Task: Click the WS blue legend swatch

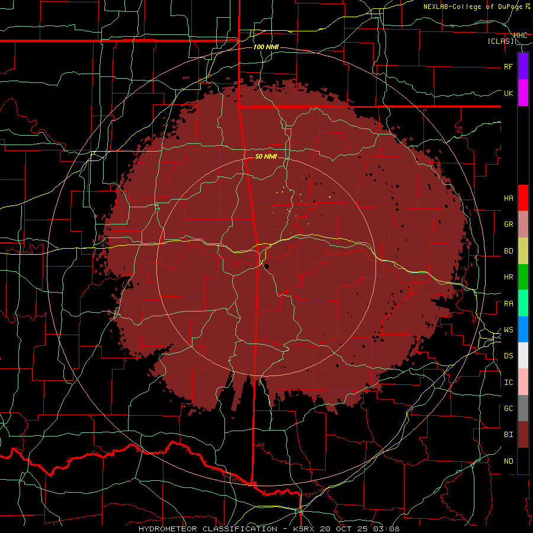Action: tap(523, 329)
